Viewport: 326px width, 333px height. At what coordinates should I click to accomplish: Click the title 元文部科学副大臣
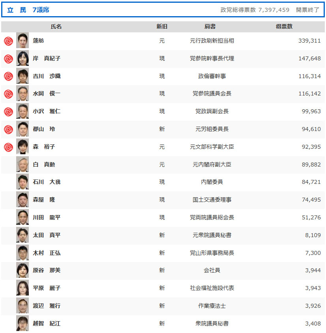(212, 147)
